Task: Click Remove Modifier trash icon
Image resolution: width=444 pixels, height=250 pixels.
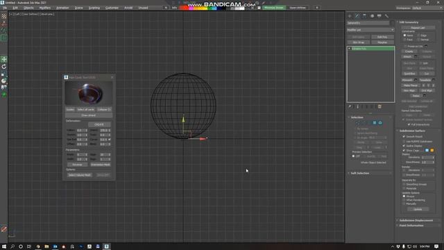Action: 379,106
